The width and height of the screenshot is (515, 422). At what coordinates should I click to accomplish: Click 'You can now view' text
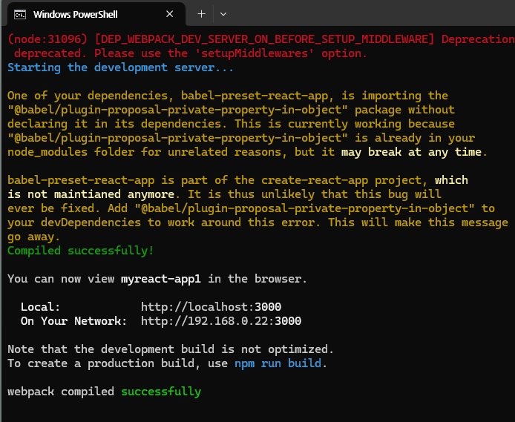coord(61,279)
